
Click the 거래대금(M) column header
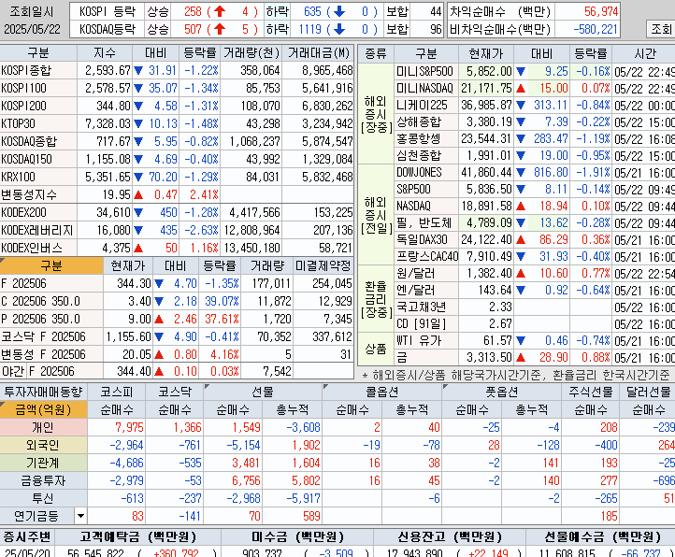[x=319, y=53]
